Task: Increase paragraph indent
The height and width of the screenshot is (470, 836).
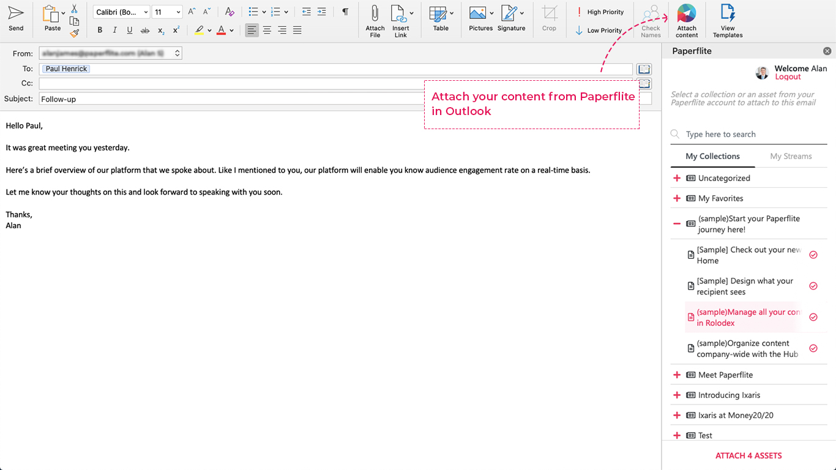Action: point(321,12)
